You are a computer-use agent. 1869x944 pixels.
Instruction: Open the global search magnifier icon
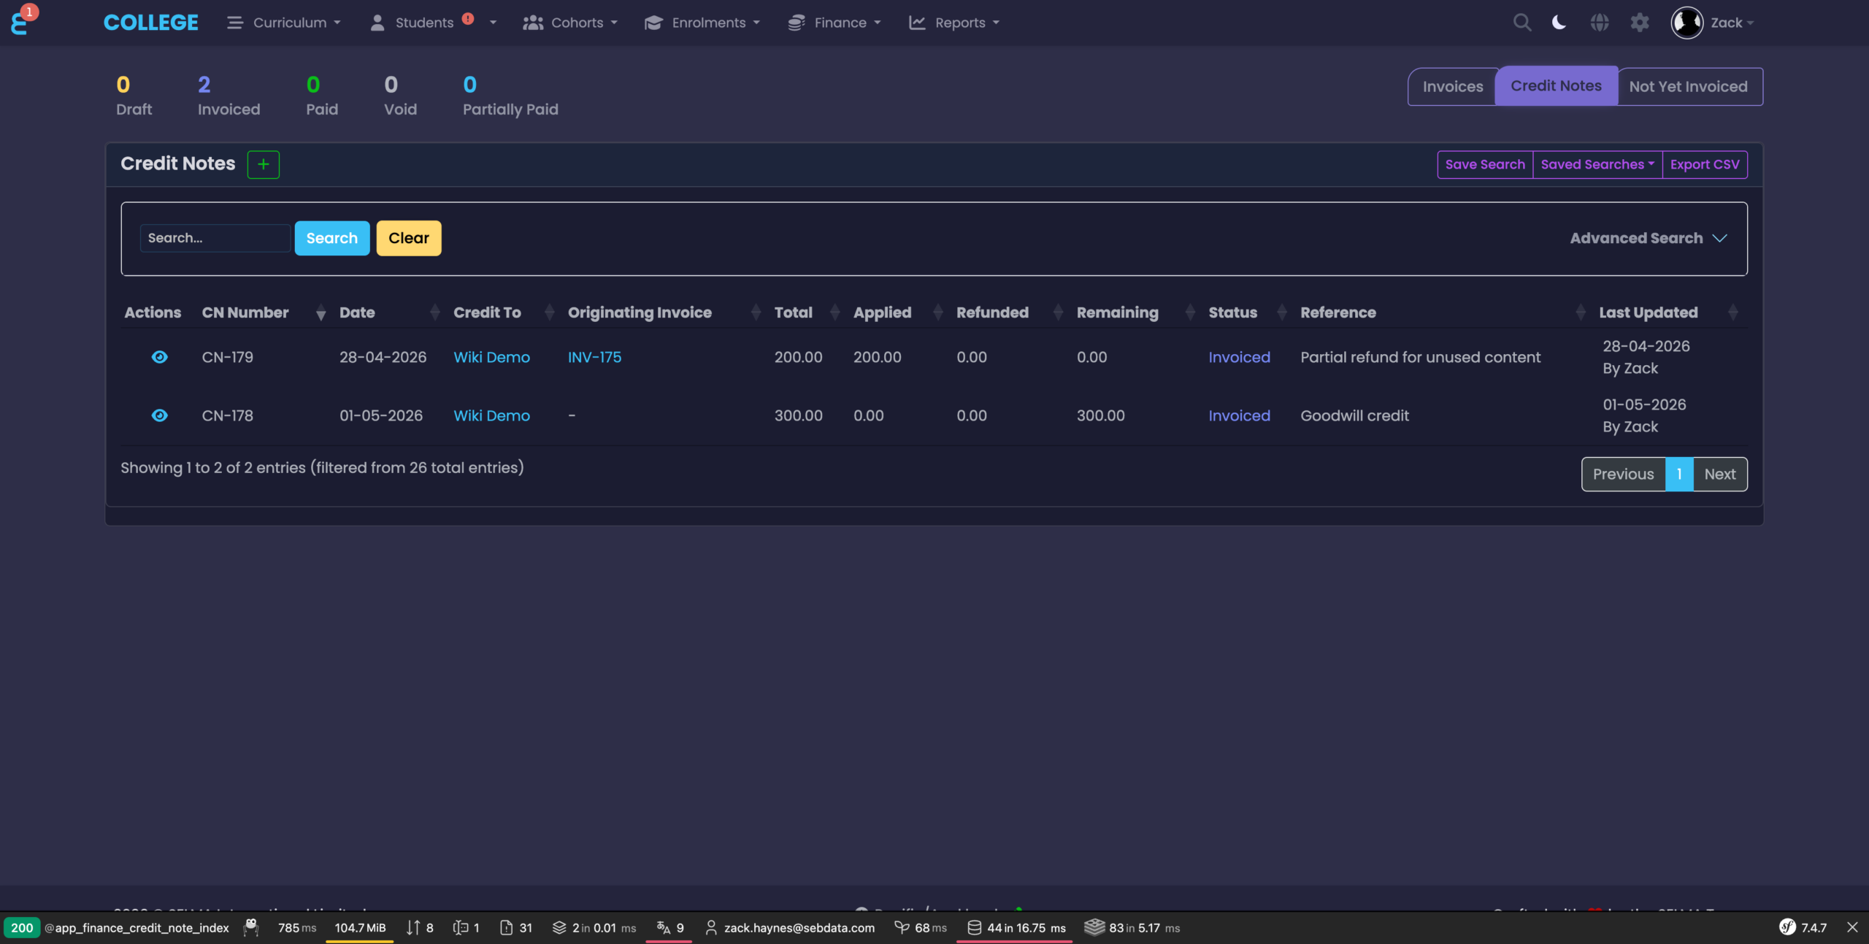(x=1521, y=23)
